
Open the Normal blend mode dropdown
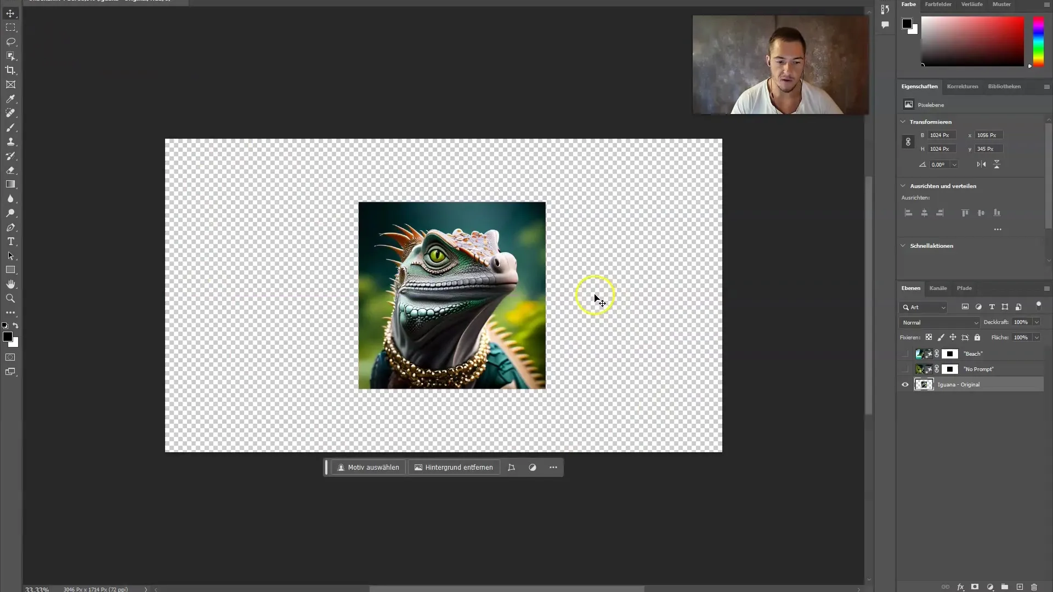pyautogui.click(x=939, y=322)
